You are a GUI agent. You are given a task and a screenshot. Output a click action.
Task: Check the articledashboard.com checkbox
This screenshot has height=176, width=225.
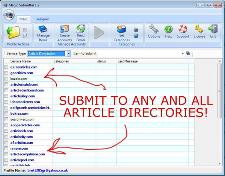click(6, 90)
